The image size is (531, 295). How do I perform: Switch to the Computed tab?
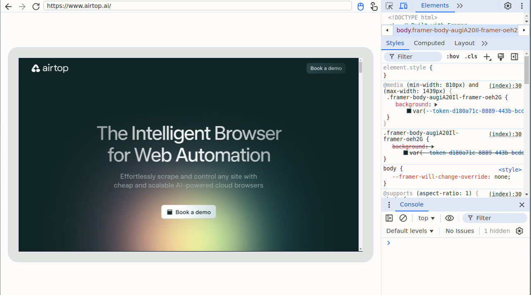click(429, 43)
